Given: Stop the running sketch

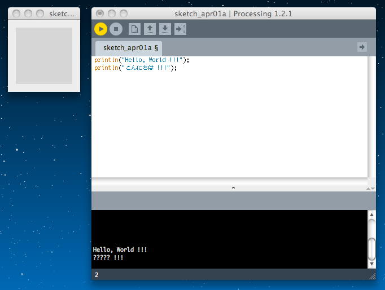Looking at the screenshot, I should click(116, 29).
